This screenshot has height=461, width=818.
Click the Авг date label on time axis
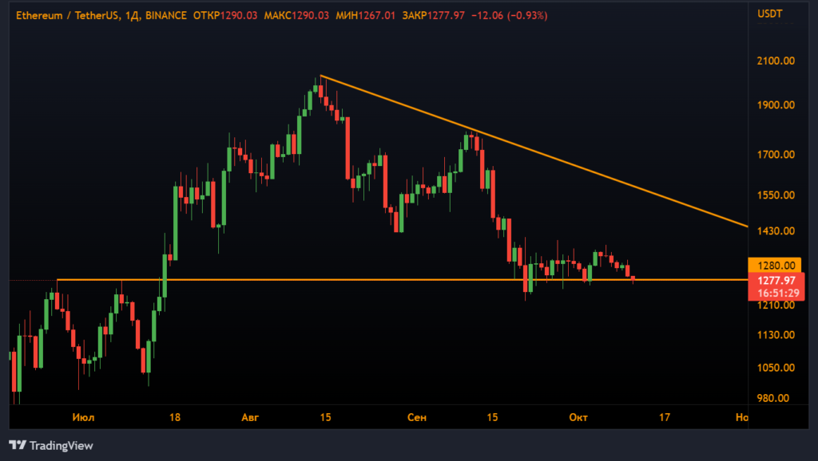250,417
